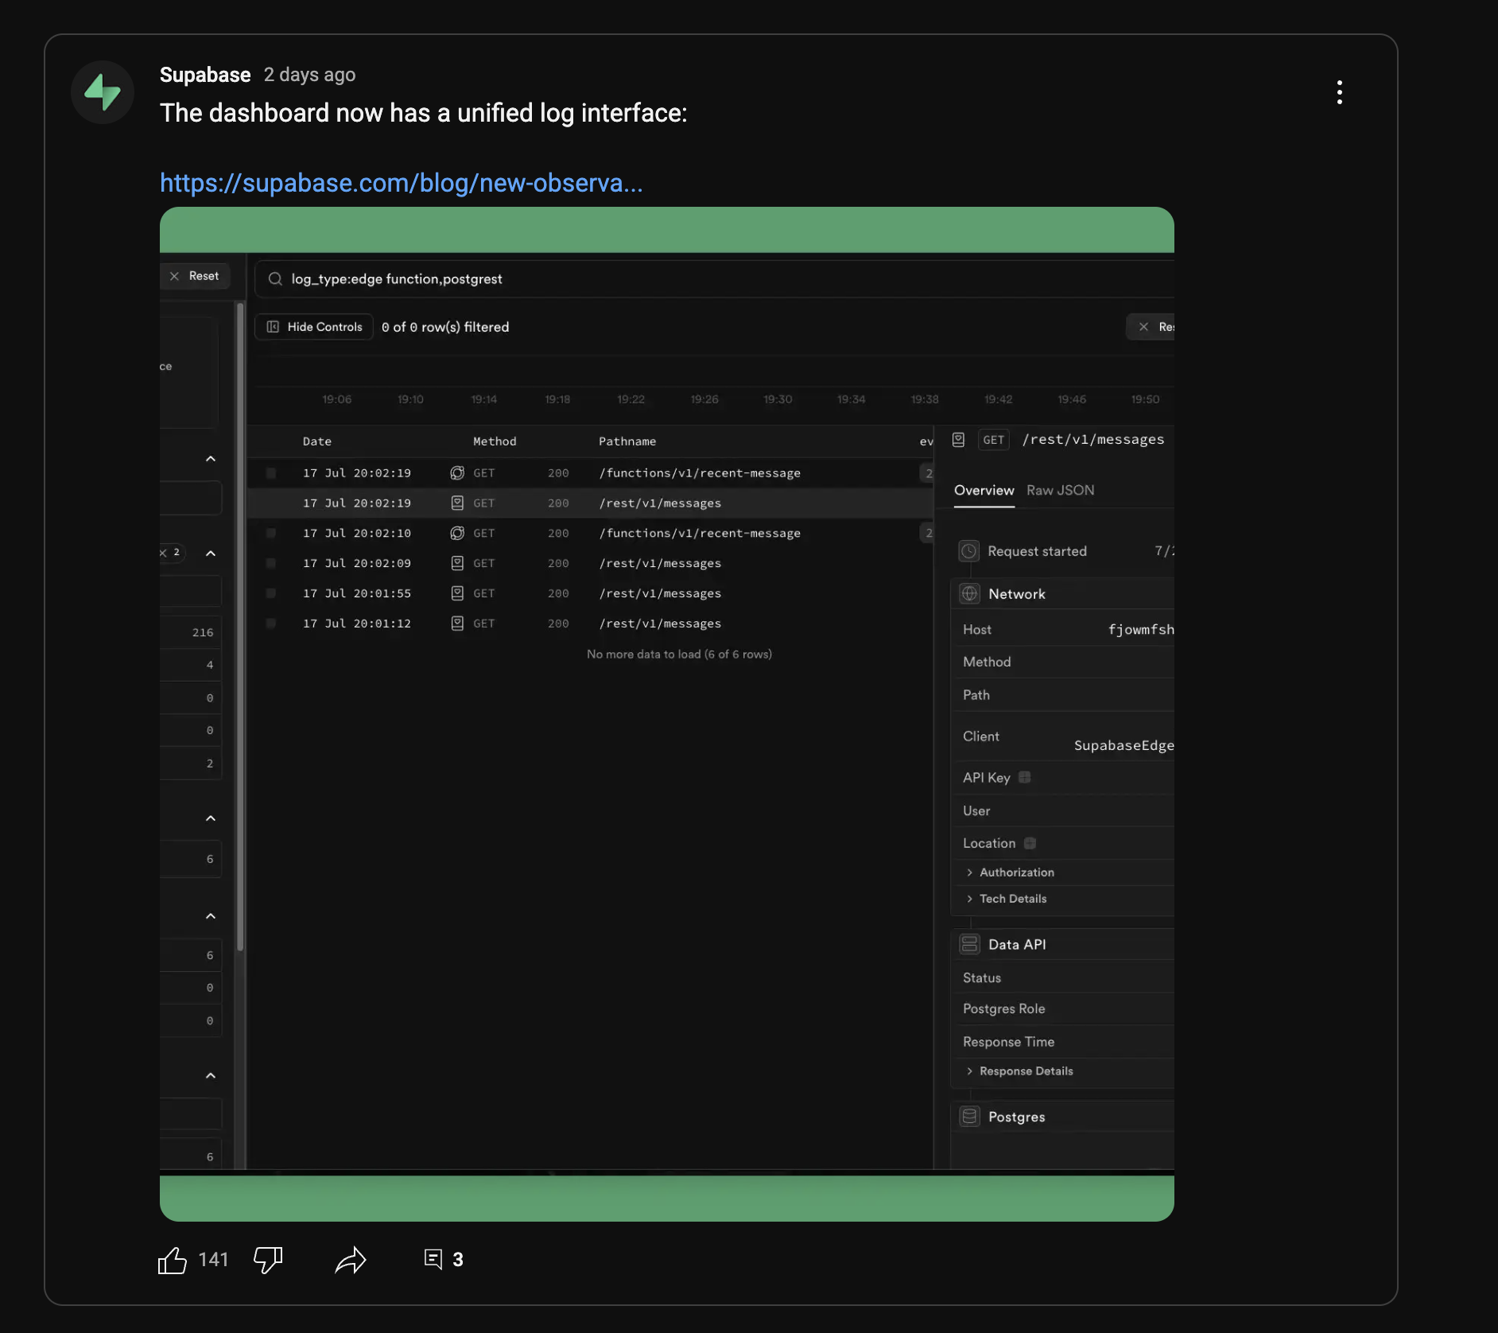Click the GET method badge in detail header
1498x1333 pixels.
pos(994,440)
